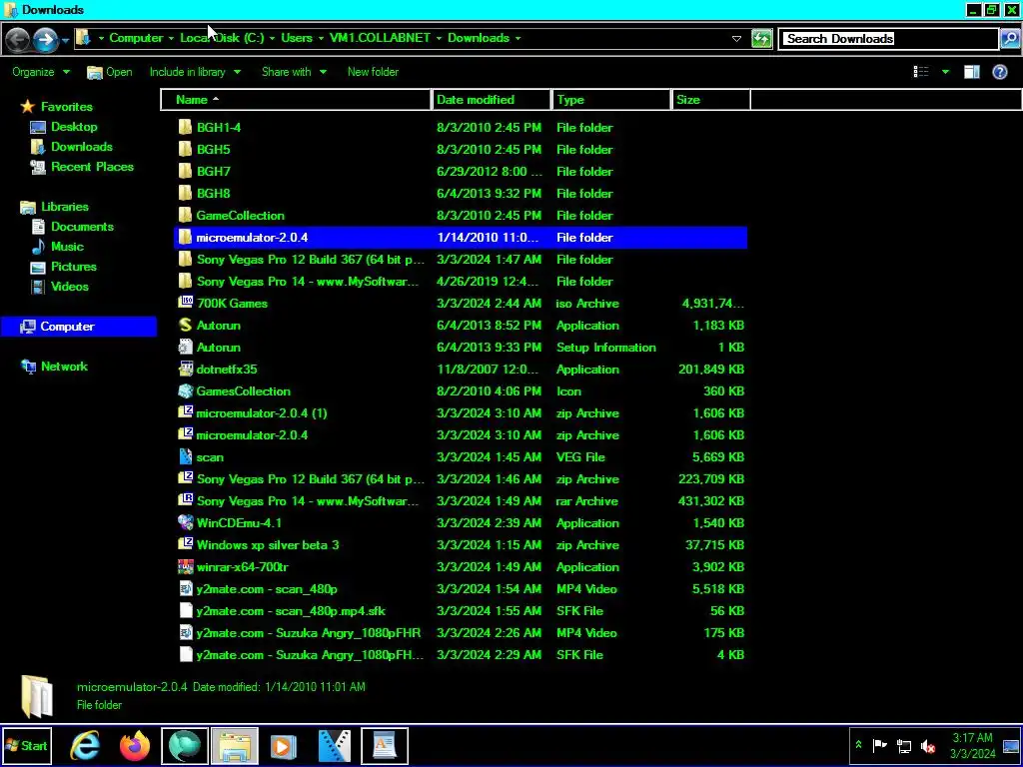Open the BGH1-4 folder icon
Image resolution: width=1023 pixels, height=767 pixels.
[x=185, y=127]
